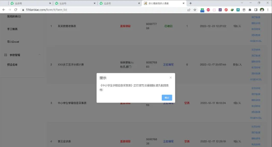Open the sidebar item ending in 的表(0)
Image resolution: width=272 pixels, height=147 pixels.
coord(14,16)
